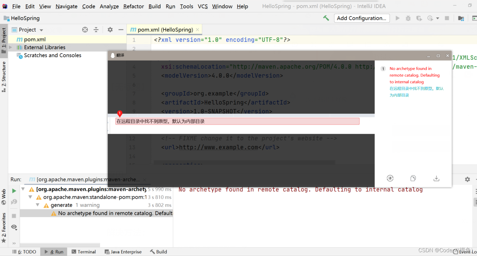
Task: Open the Java Enterprise tool window tab
Action: 123,252
